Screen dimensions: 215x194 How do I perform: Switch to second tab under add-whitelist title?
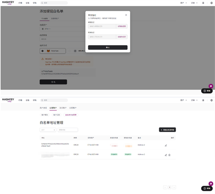[55, 18]
